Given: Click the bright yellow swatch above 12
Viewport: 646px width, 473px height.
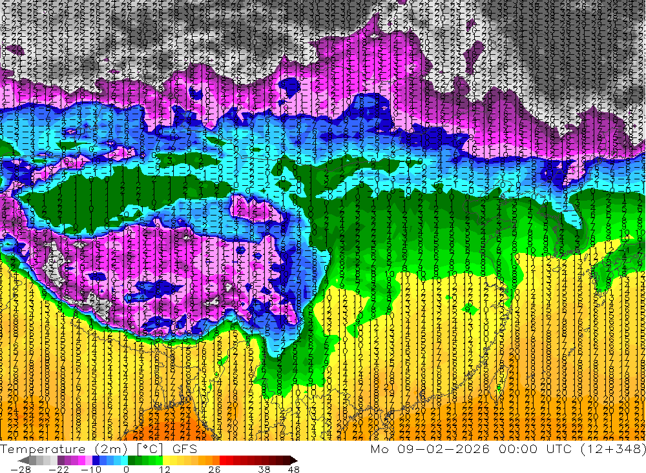Looking at the screenshot, I should [167, 460].
